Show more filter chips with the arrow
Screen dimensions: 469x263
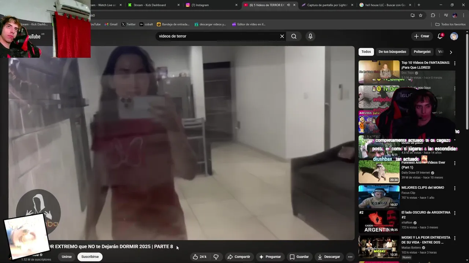click(451, 52)
